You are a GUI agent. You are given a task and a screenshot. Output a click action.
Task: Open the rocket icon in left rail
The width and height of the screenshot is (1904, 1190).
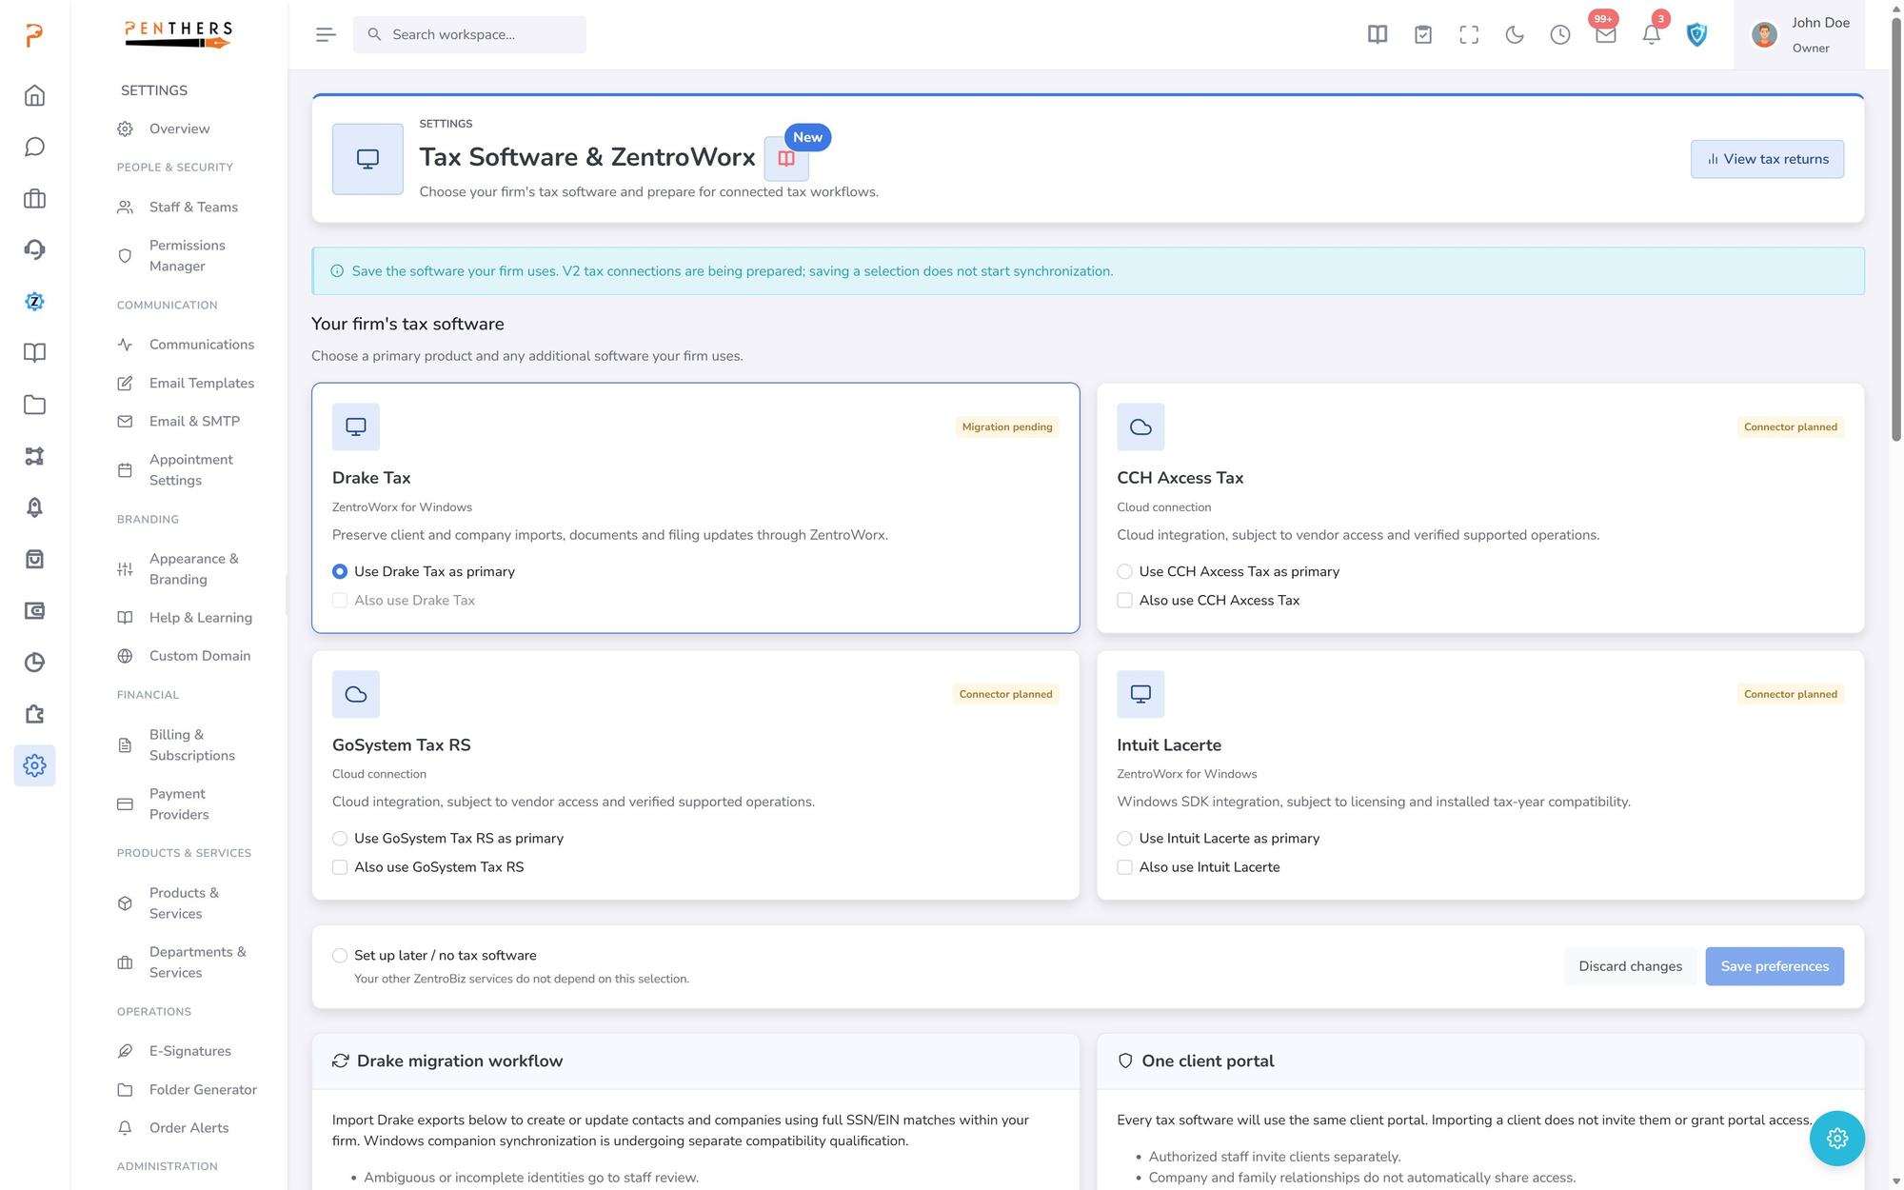(34, 507)
